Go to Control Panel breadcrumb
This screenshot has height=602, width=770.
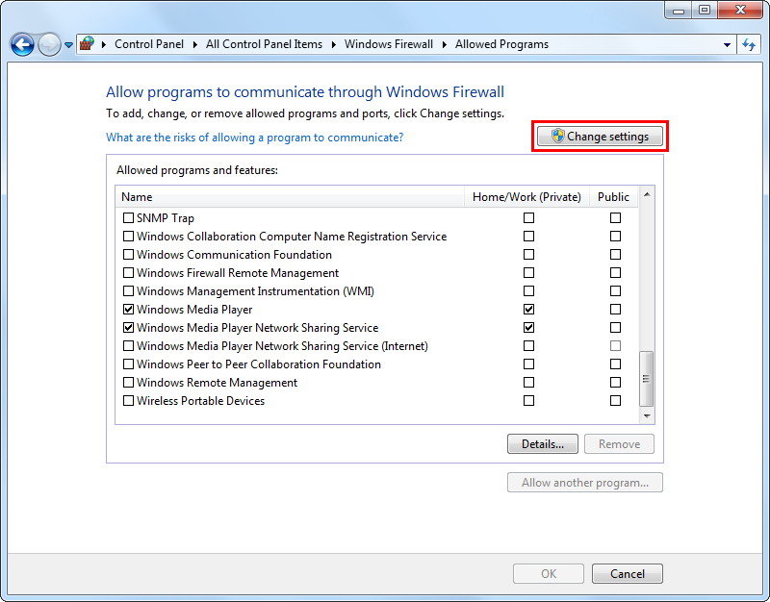[x=149, y=44]
